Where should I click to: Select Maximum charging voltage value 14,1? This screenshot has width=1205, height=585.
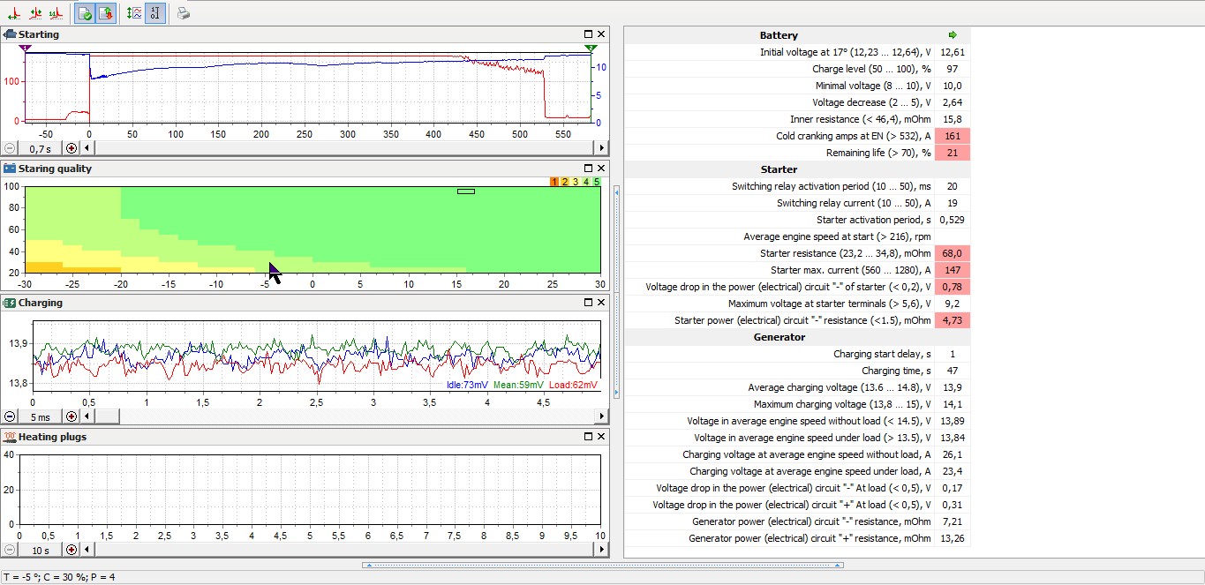[953, 404]
